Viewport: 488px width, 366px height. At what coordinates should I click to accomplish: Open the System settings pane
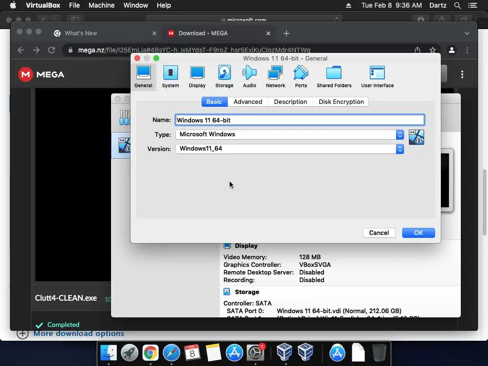pyautogui.click(x=170, y=77)
